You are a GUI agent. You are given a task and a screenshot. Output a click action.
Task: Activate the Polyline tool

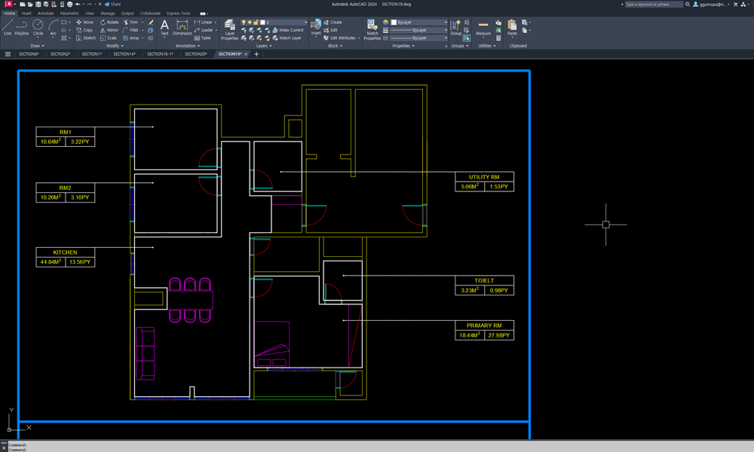click(x=22, y=27)
